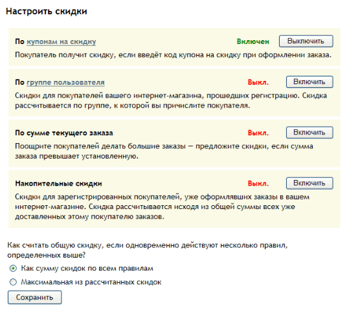Select 'Максимальная из рассчитанных скидок' radio option
347x312 pixels.
[x=13, y=282]
